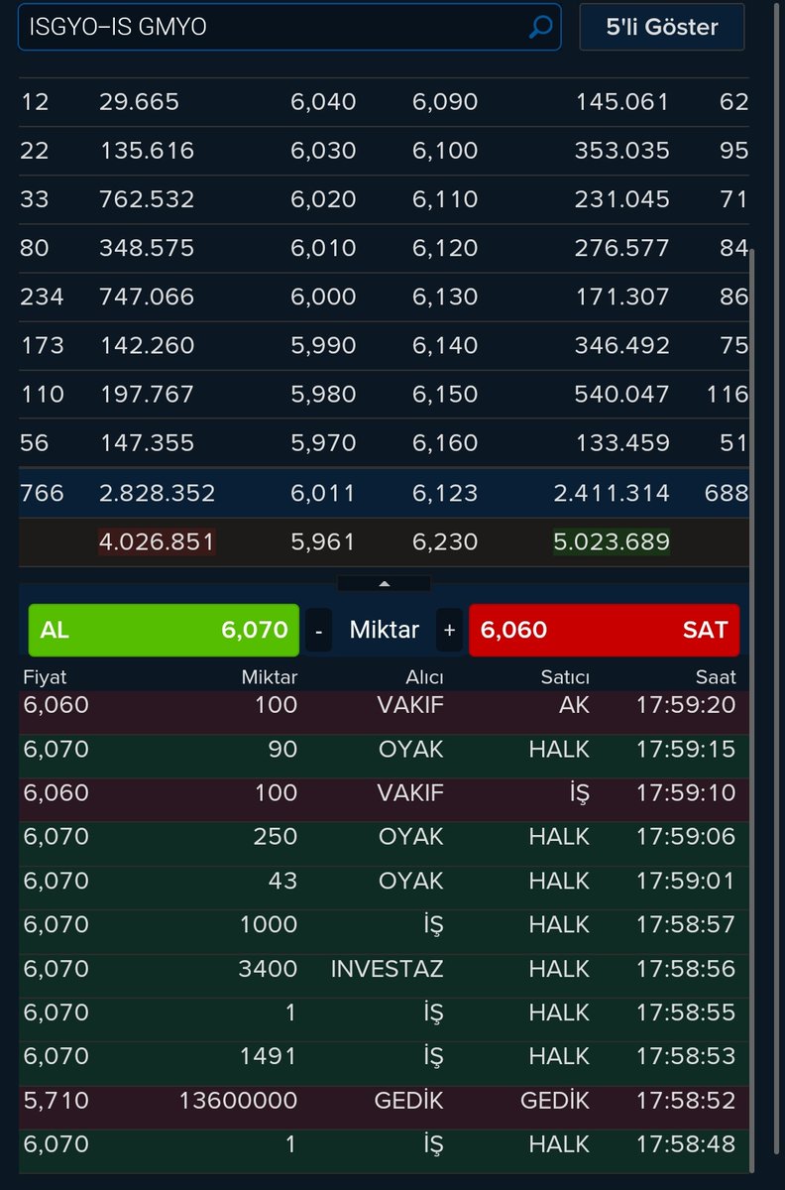Click the green 5.023.689 total
785x1190 pixels.
pyautogui.click(x=612, y=542)
